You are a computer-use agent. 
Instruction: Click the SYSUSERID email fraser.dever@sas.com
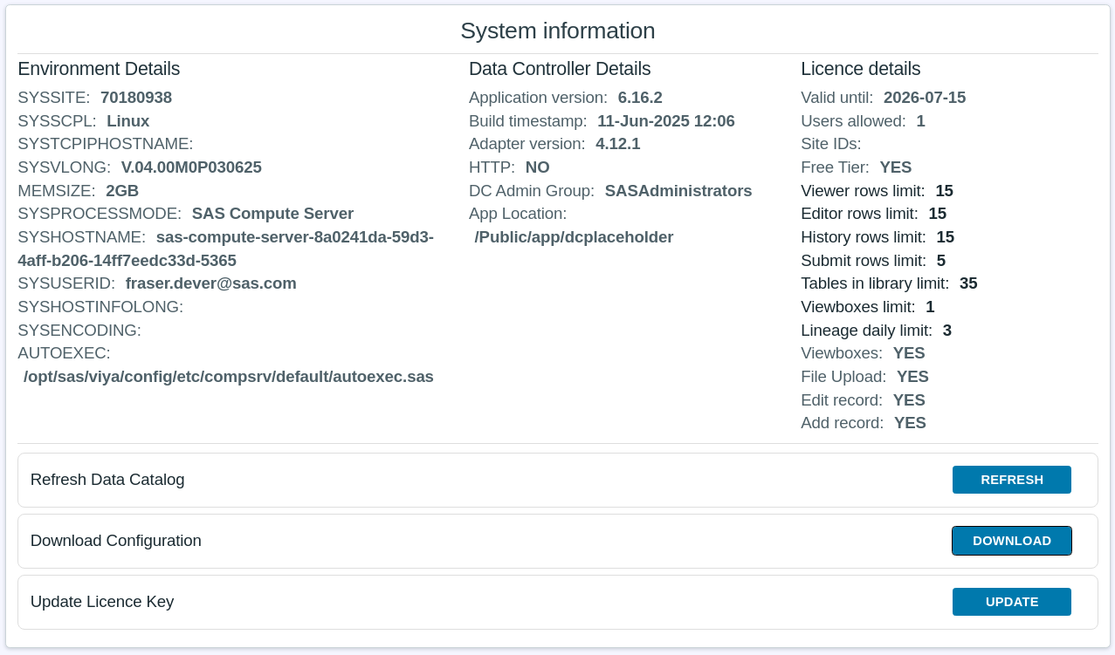(210, 283)
